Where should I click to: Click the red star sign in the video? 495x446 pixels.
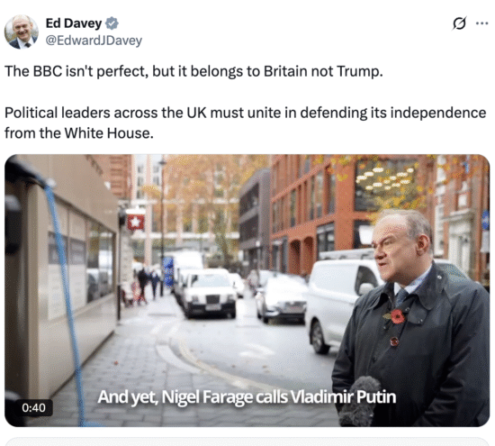[x=136, y=223]
